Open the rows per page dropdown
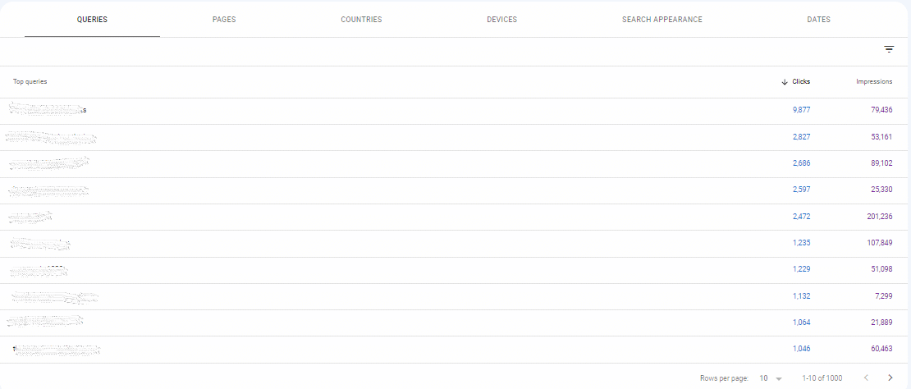 click(770, 378)
